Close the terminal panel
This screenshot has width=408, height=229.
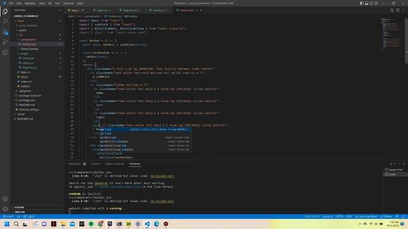coord(404,164)
